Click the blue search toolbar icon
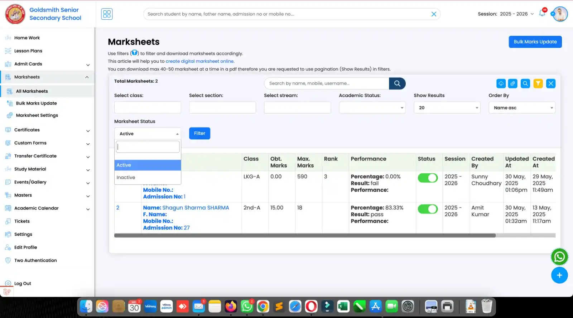 [x=525, y=83]
